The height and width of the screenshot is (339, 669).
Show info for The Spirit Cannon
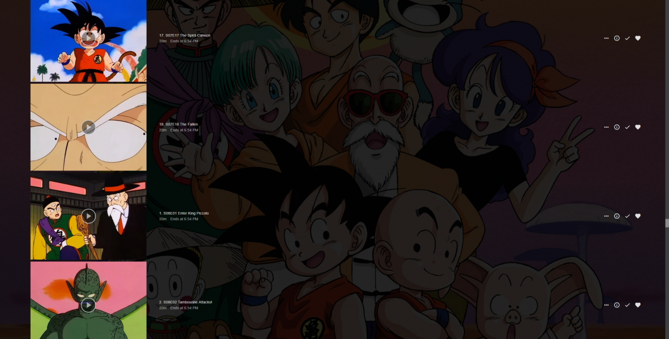click(617, 38)
